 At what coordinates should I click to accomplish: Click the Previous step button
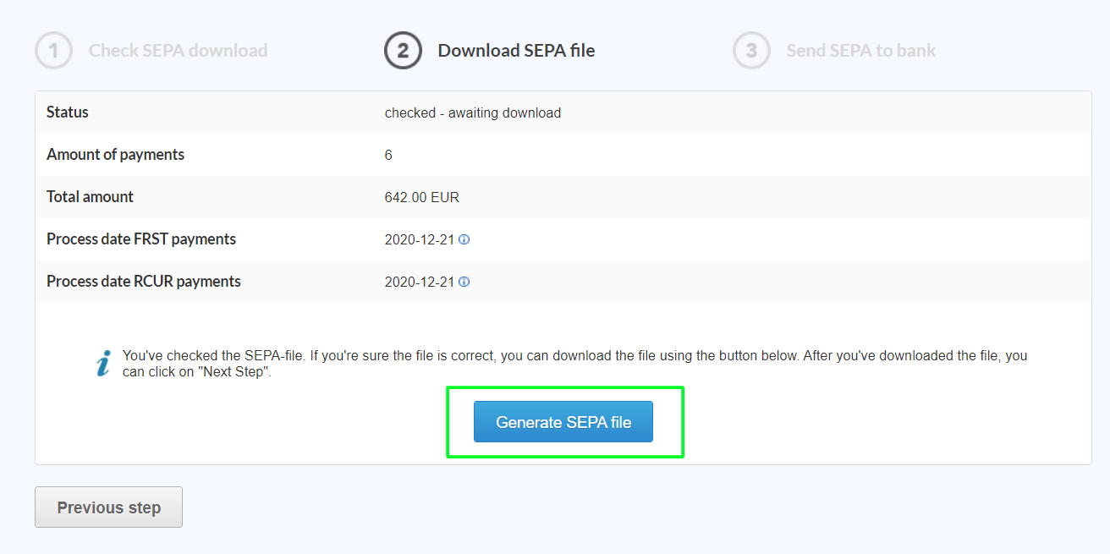click(108, 507)
